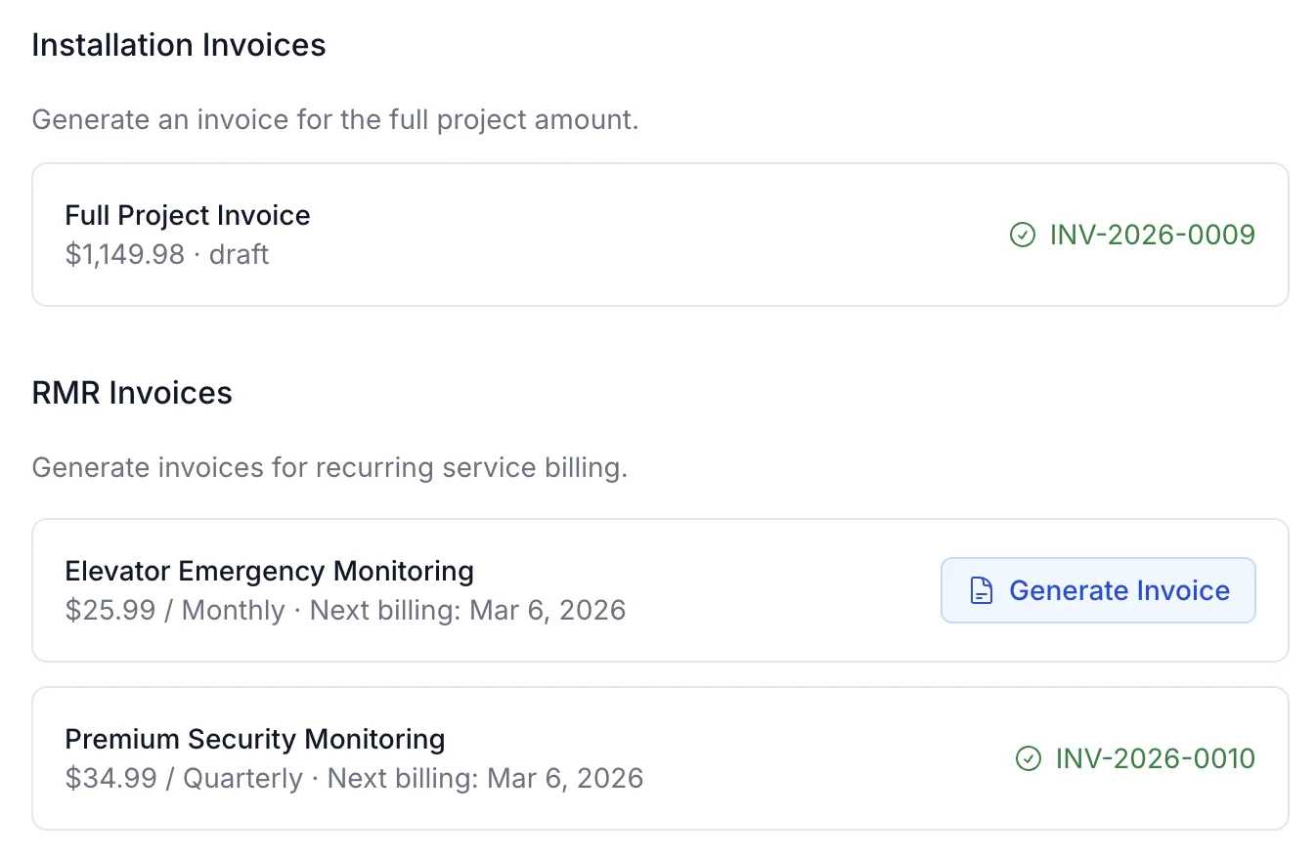Image resolution: width=1316 pixels, height=860 pixels.
Task: Open invoice INV-2026-0010
Action: (x=1156, y=758)
